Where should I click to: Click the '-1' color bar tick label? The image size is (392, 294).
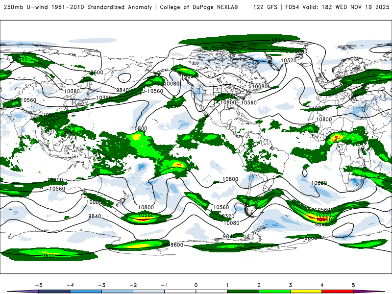[x=165, y=285]
